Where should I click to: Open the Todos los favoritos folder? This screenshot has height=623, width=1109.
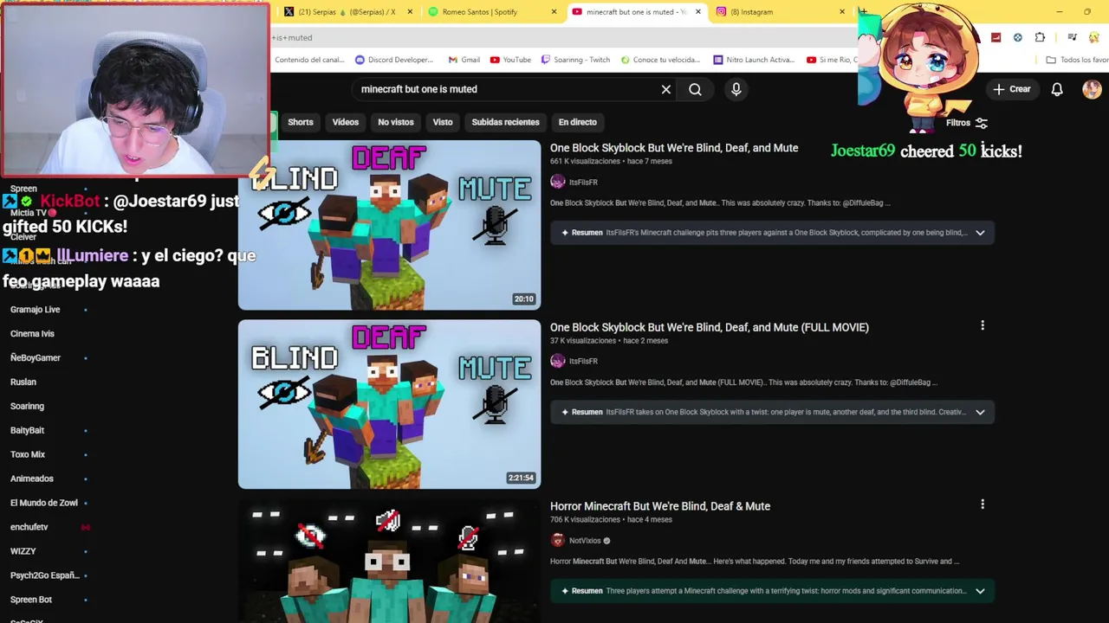coord(1076,60)
